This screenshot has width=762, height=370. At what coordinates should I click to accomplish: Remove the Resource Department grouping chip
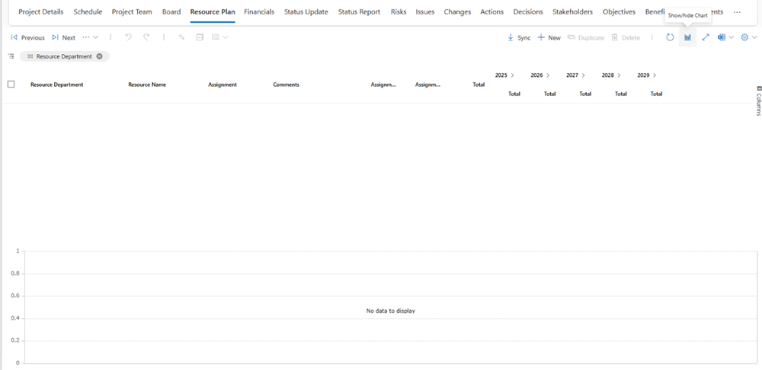[100, 56]
